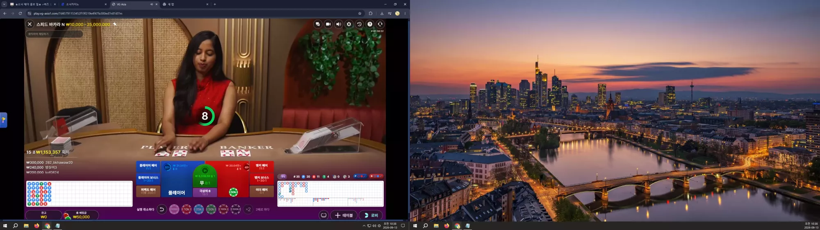
Task: Open the help question mark icon
Action: click(370, 24)
